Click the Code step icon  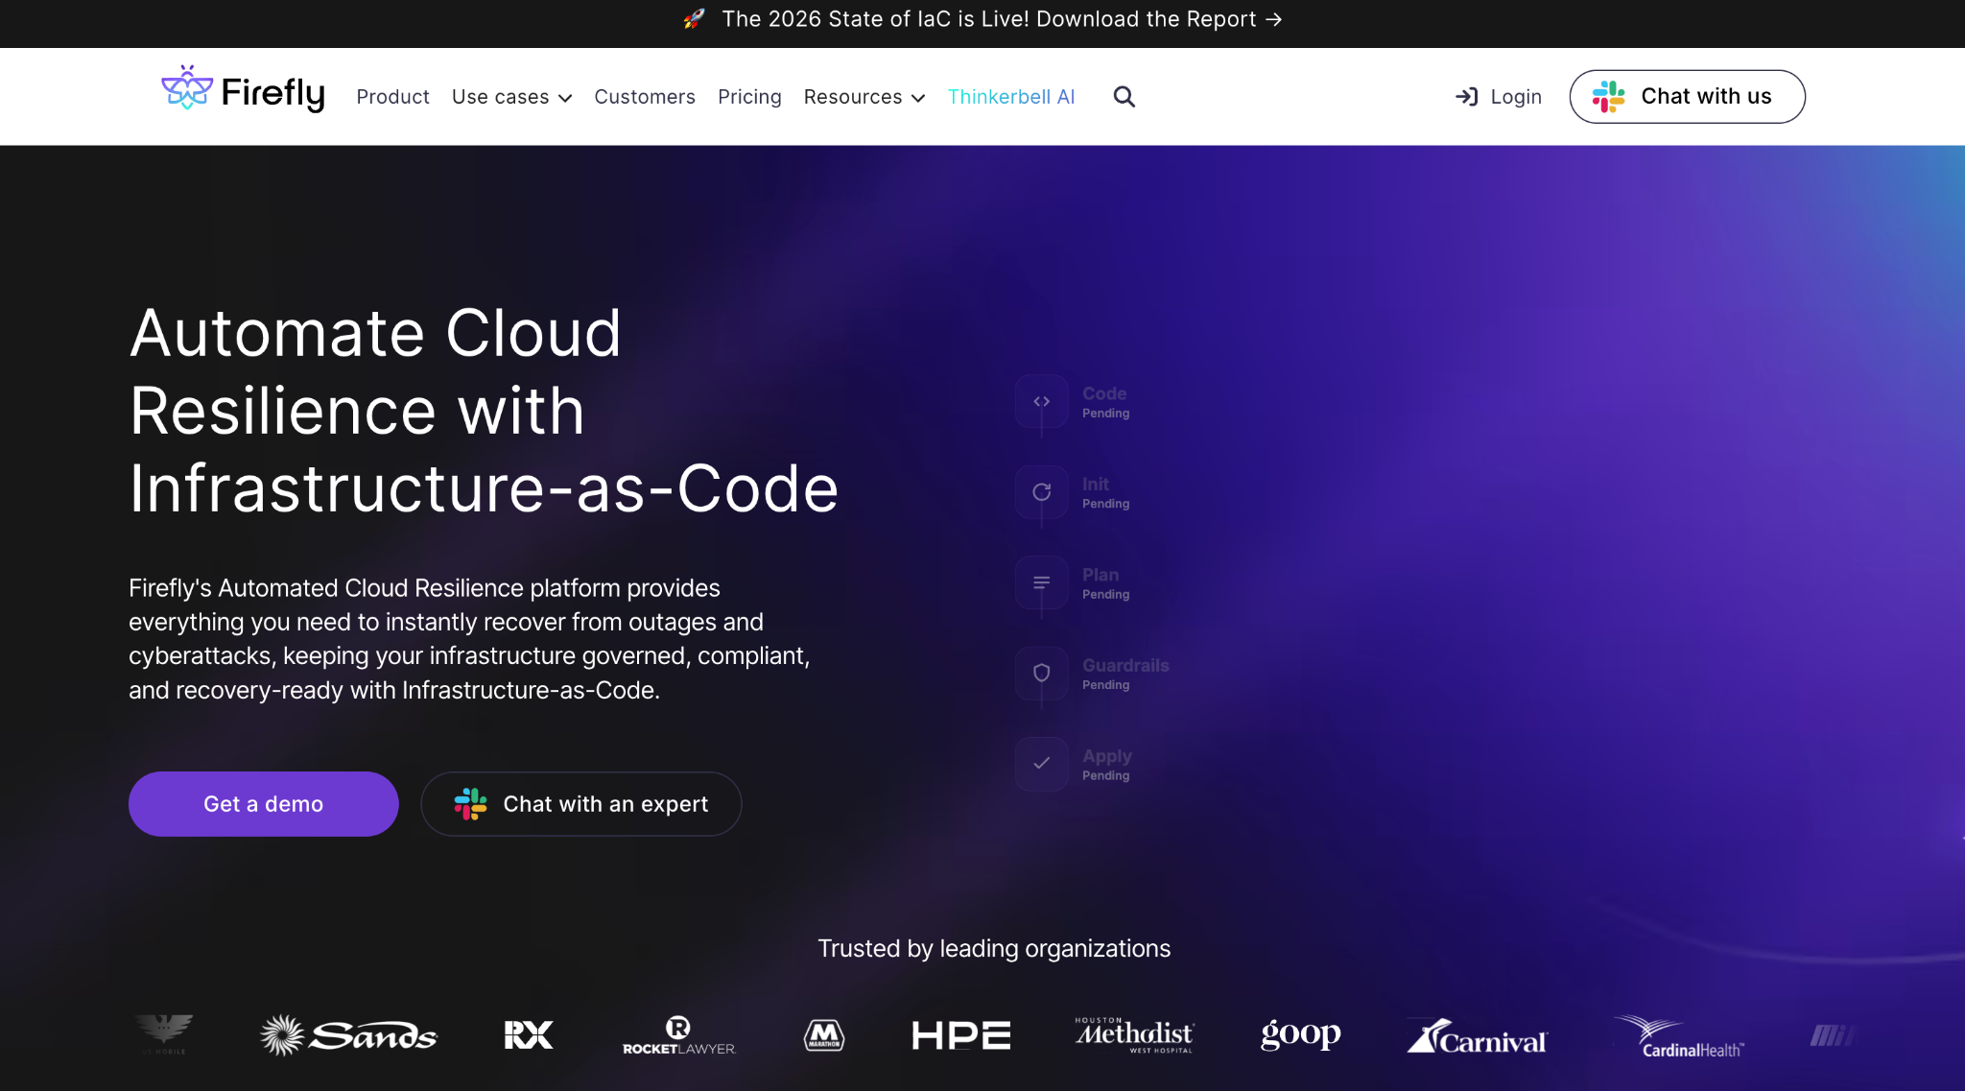pyautogui.click(x=1041, y=401)
